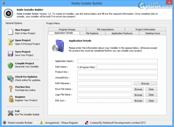Start a new project via New Project label
This screenshot has width=174, height=127.
click(22, 30)
